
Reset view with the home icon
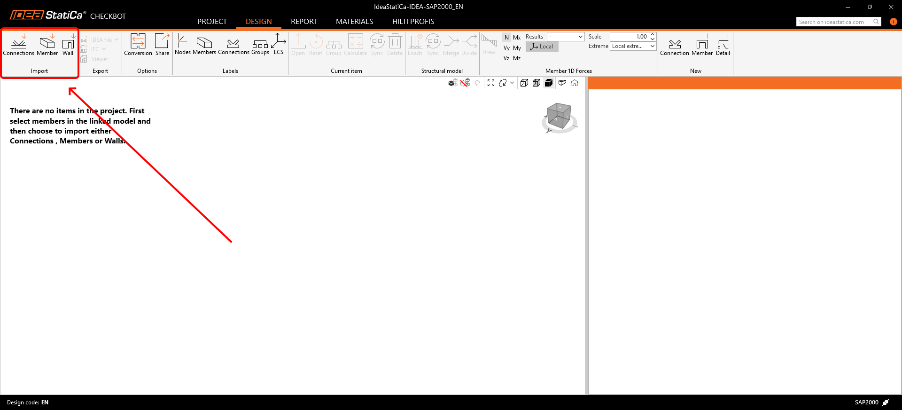pos(575,83)
